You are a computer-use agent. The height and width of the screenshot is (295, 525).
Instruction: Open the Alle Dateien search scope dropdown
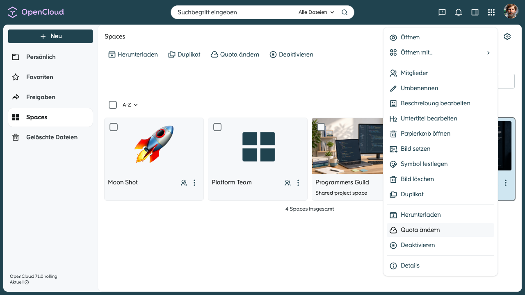coord(316,12)
